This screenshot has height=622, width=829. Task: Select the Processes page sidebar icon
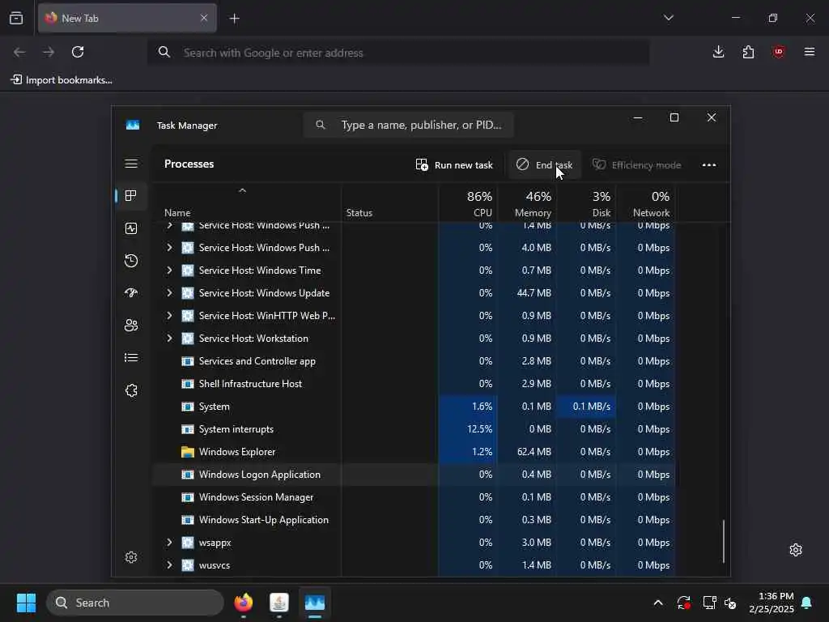tap(131, 196)
